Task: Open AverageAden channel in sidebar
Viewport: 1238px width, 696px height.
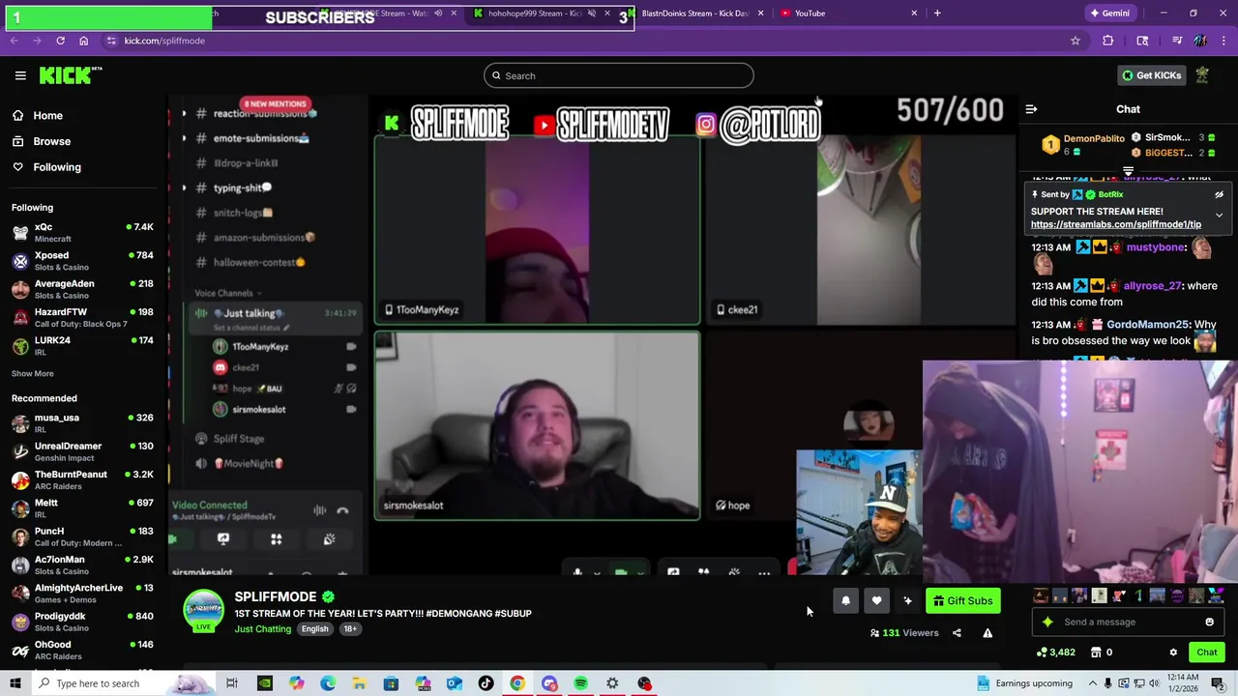Action: coord(82,289)
